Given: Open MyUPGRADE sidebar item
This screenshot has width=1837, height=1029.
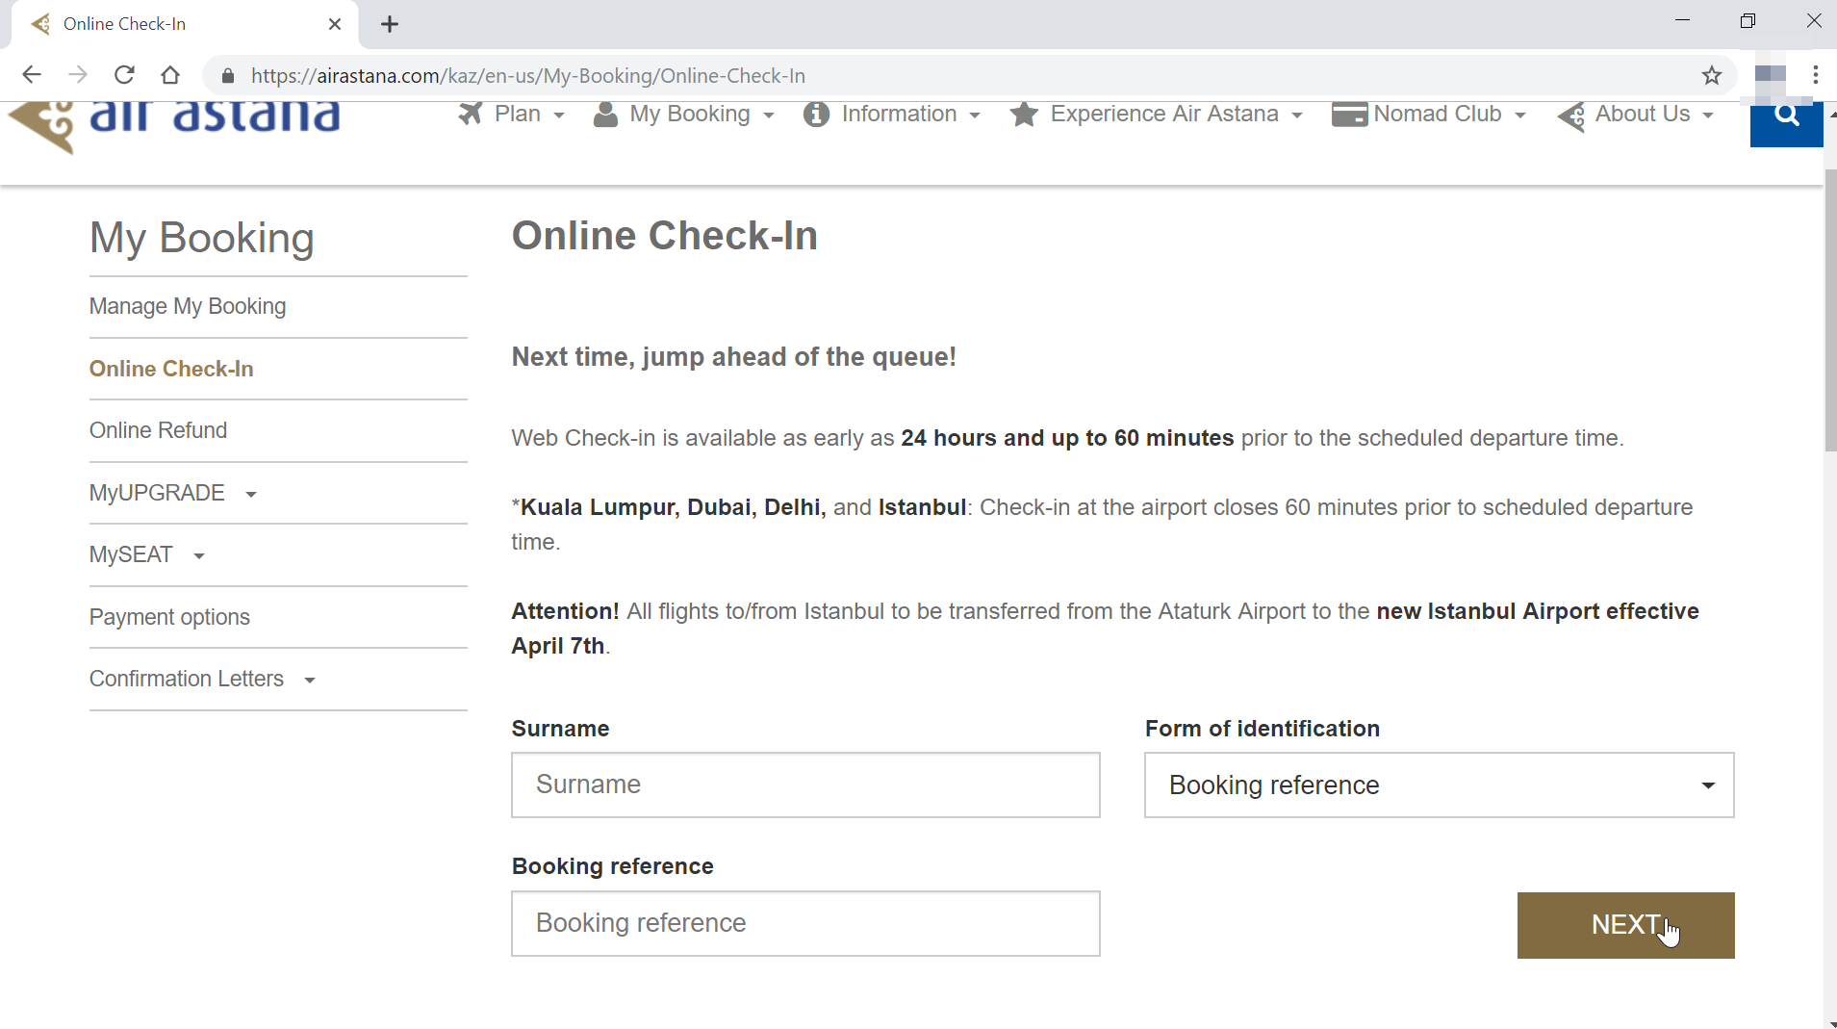Looking at the screenshot, I should coord(157,493).
